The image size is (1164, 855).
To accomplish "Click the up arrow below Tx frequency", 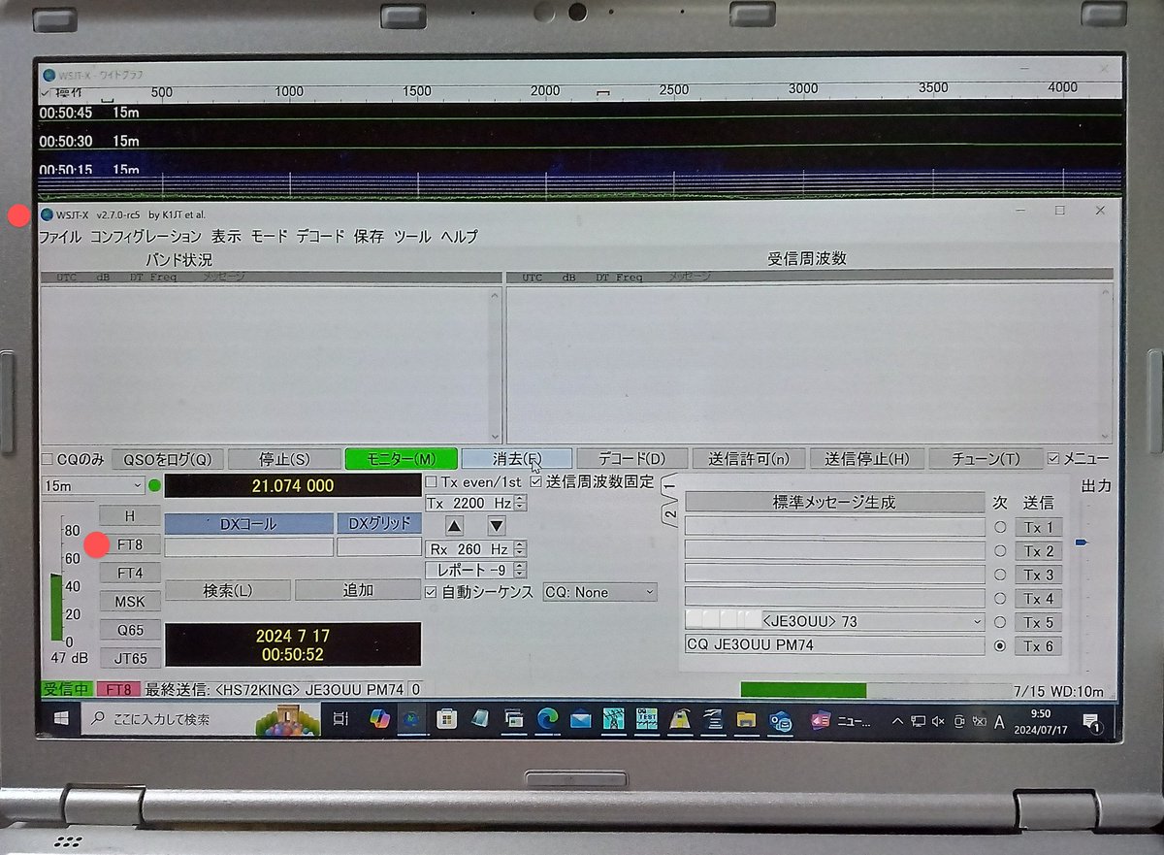I will click(x=455, y=525).
